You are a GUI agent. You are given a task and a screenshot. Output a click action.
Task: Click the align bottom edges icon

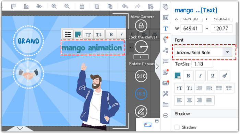click(x=26, y=6)
